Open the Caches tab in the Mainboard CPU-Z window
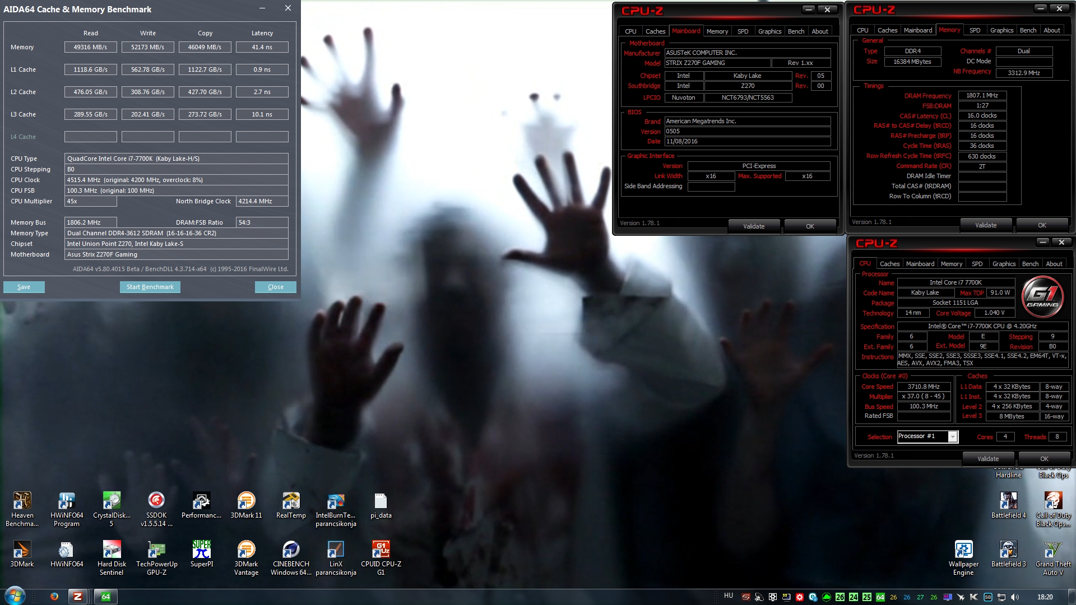 tap(655, 31)
